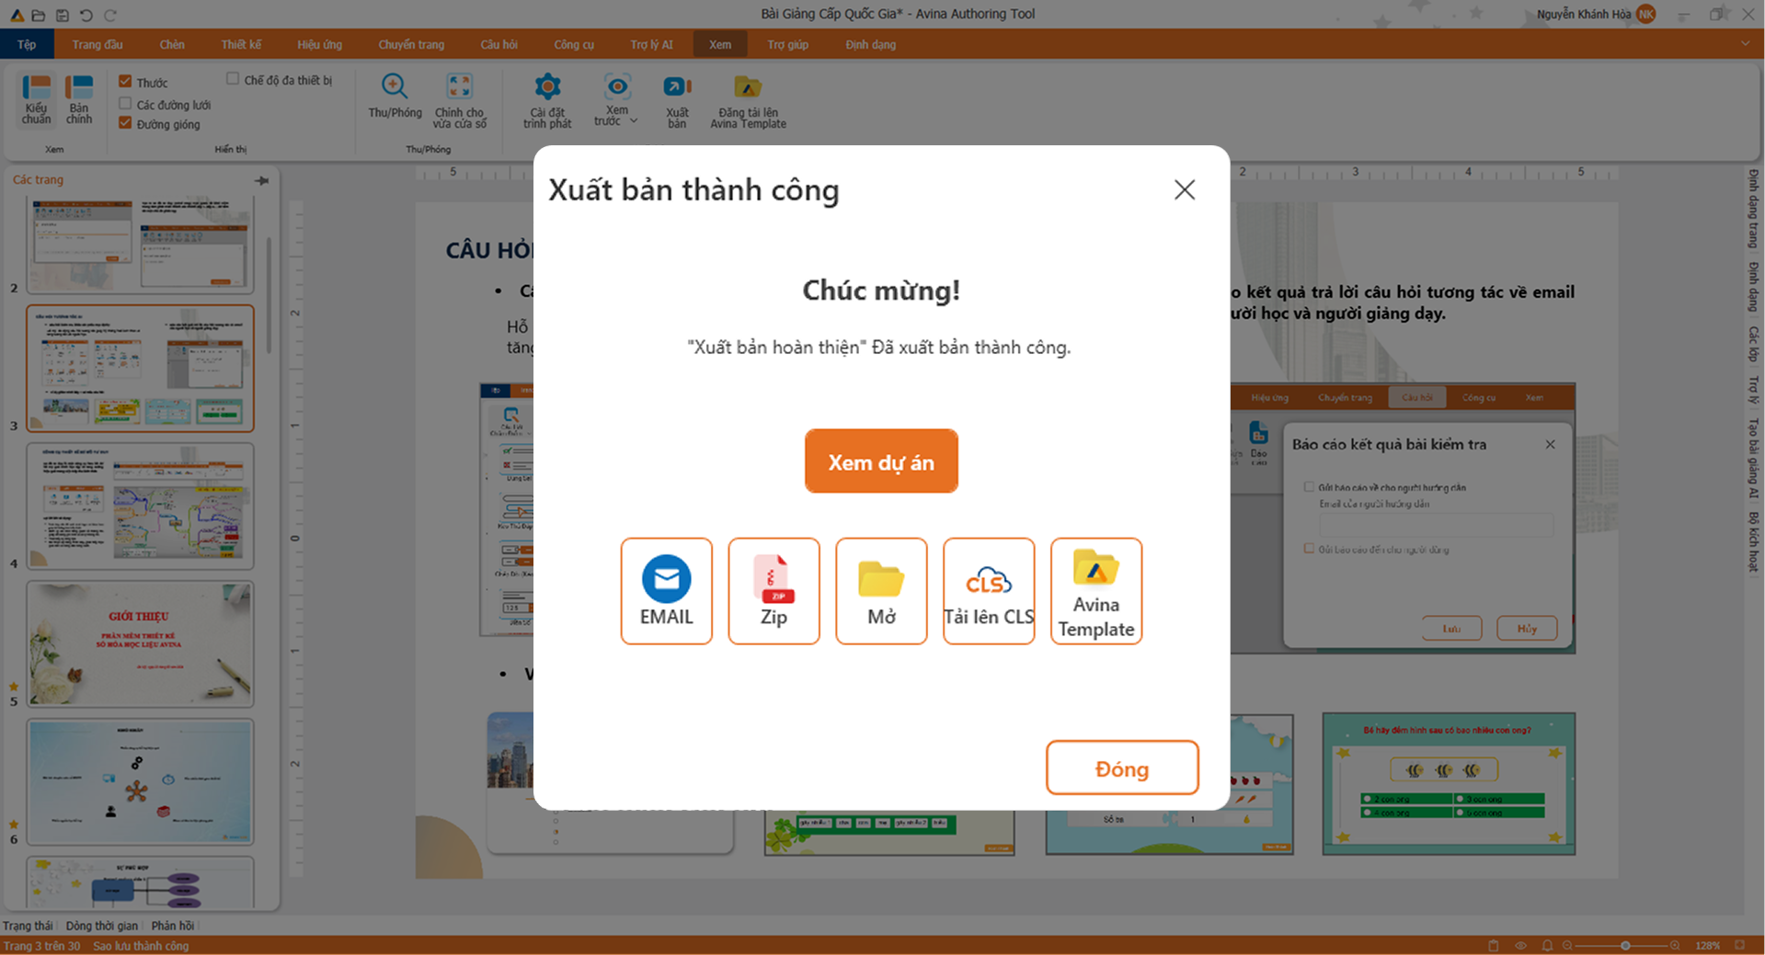Open the Hiệu ứng tab
Image resolution: width=1765 pixels, height=955 pixels.
319,44
